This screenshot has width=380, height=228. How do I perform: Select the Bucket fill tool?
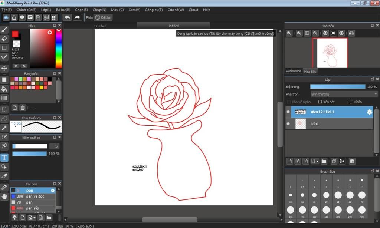4,89
